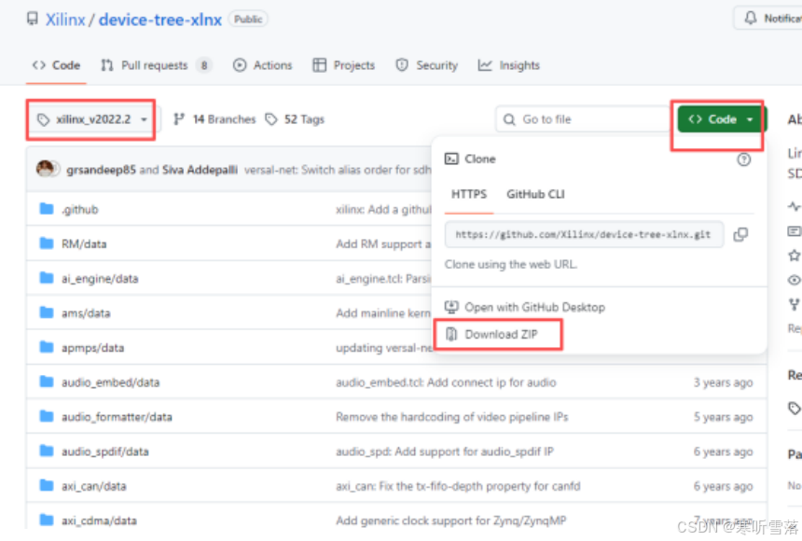The height and width of the screenshot is (541, 802).
Task: Click folder icon beside audio_embed/data
Action: click(47, 381)
